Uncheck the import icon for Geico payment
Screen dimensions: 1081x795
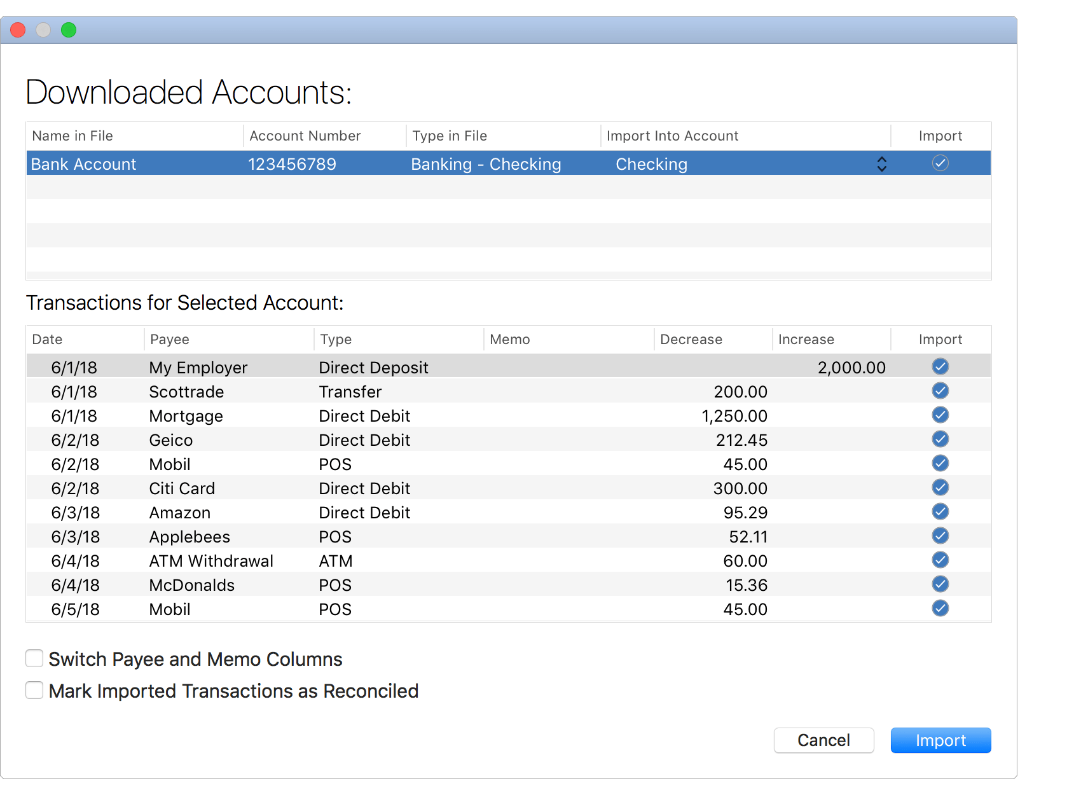(940, 439)
